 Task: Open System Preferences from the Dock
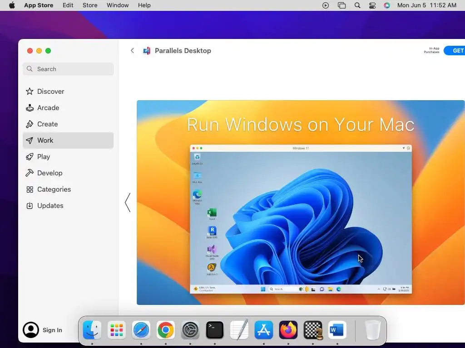pyautogui.click(x=190, y=330)
